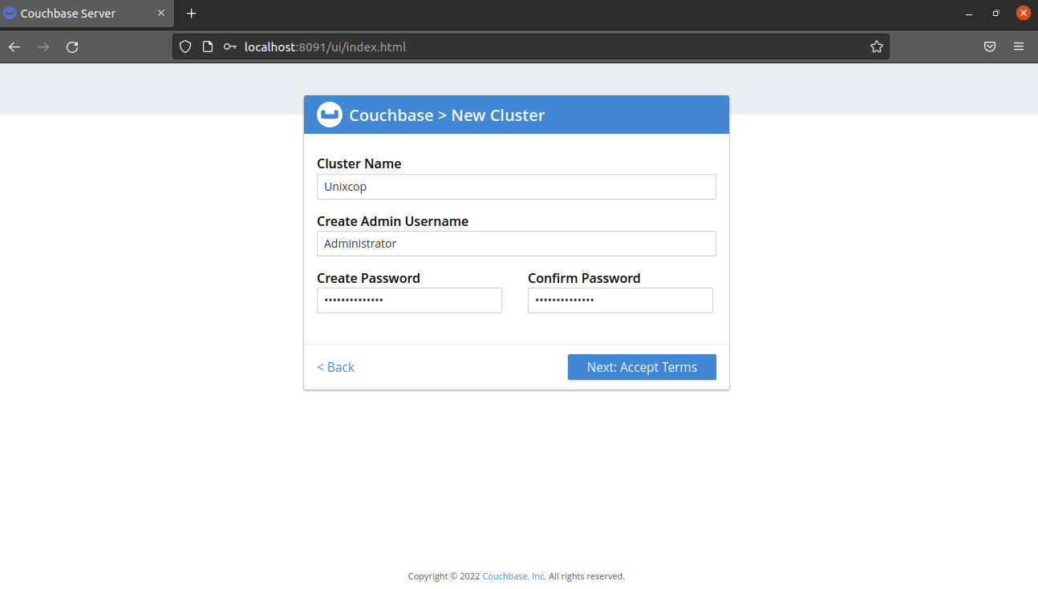Close the Couchbase Server tab

[x=161, y=14]
